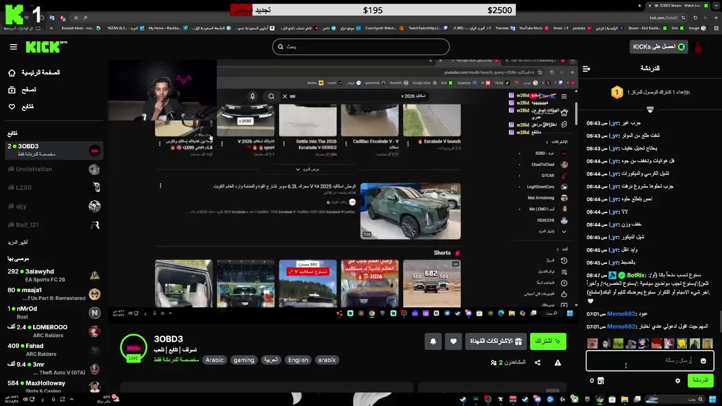Click the gifted subscriptions button (الاشتراكات المُهداة)

[496, 341]
